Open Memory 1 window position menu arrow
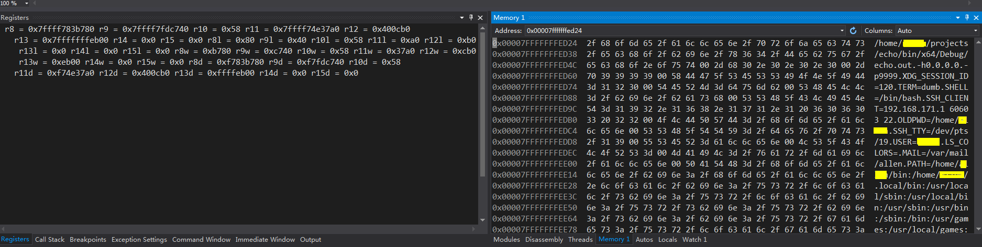Viewport: 982px width, 247px height. pos(957,18)
